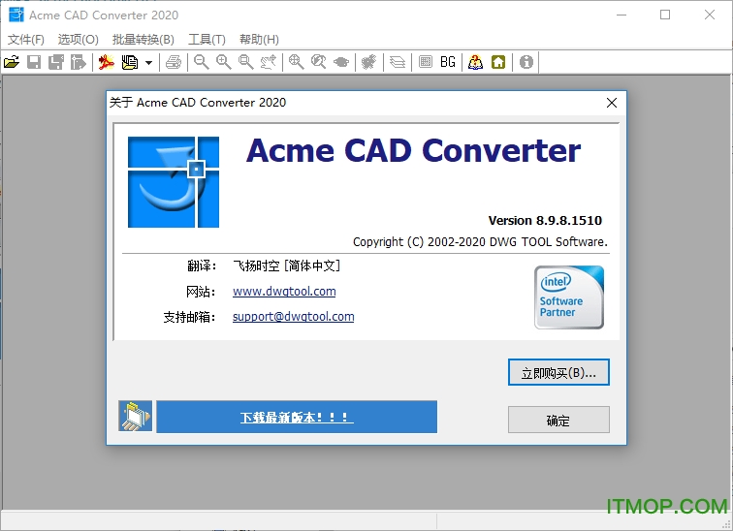The height and width of the screenshot is (531, 733).
Task: Click the app icon in main title bar
Action: (x=16, y=15)
